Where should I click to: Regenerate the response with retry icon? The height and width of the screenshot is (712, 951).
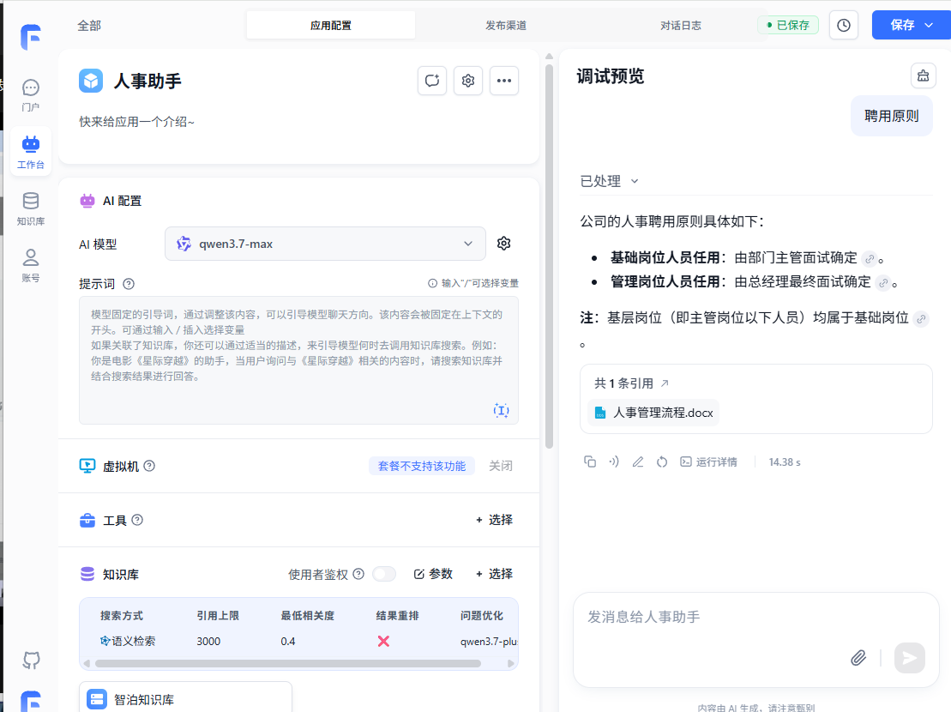(662, 462)
